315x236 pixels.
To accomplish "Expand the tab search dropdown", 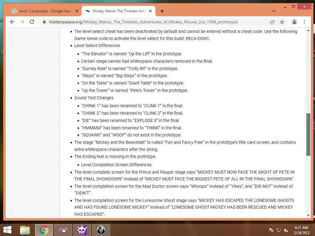I will click(273, 11).
